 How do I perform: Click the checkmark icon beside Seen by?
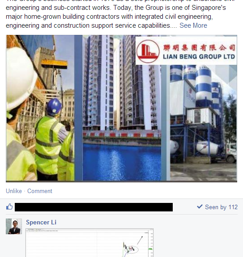pyautogui.click(x=200, y=206)
